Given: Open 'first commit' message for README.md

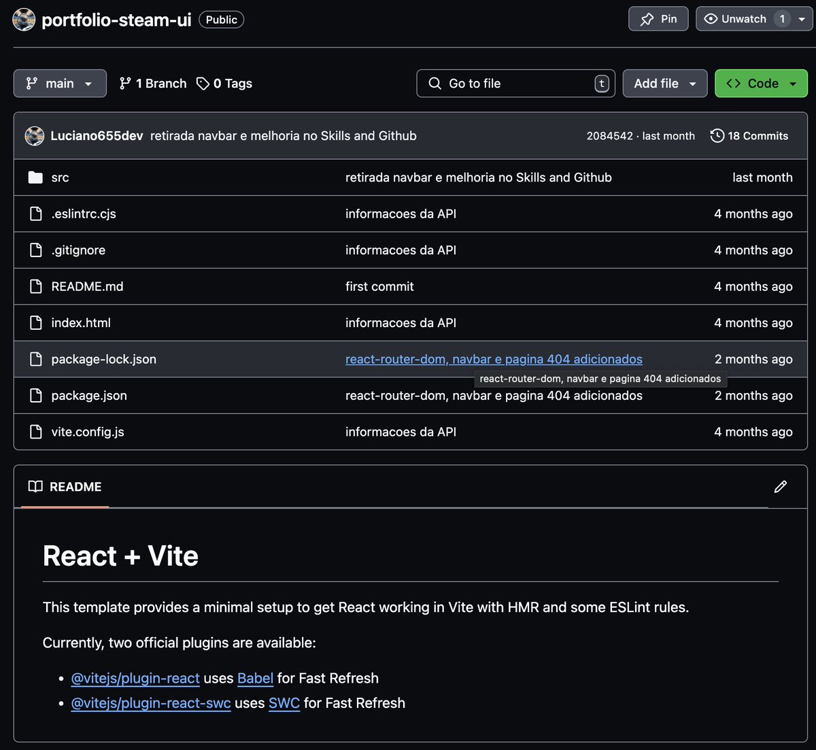Looking at the screenshot, I should pos(379,287).
